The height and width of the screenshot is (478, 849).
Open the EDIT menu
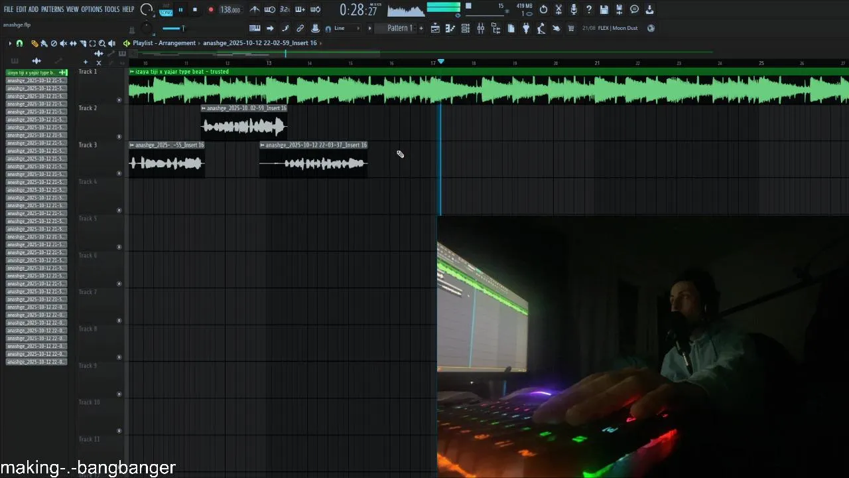[x=21, y=9]
